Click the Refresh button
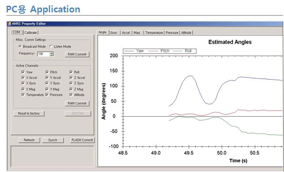 (29, 140)
